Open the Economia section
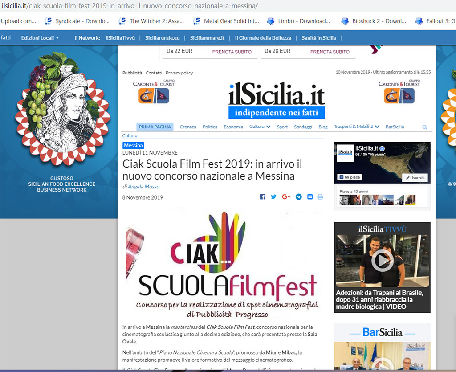This screenshot has width=456, height=372. point(233,127)
